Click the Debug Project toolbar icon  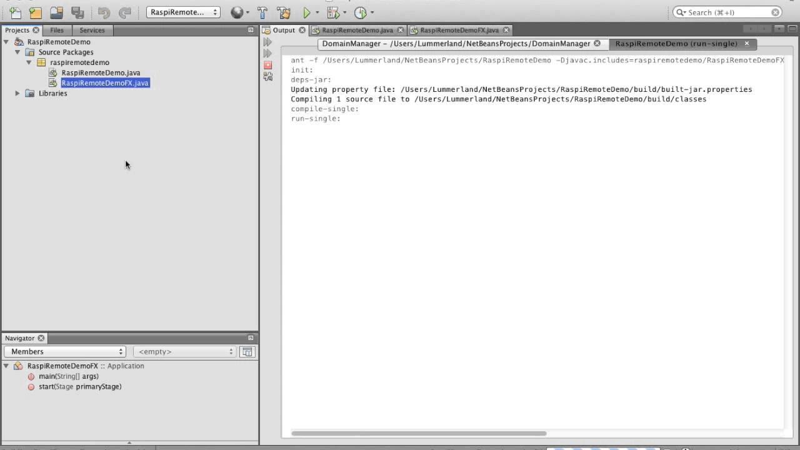(333, 12)
